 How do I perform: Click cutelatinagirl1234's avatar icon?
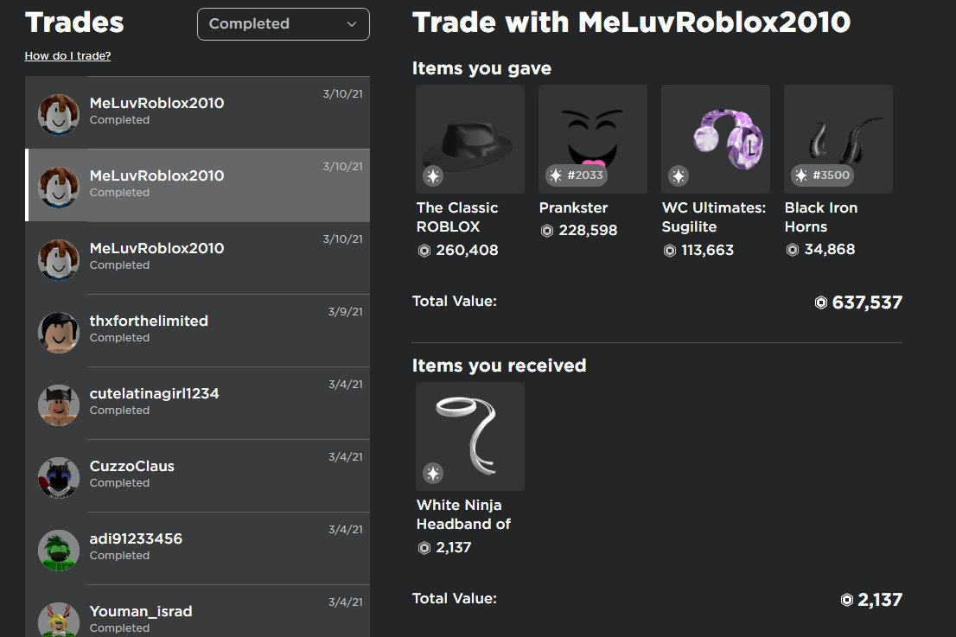(59, 404)
